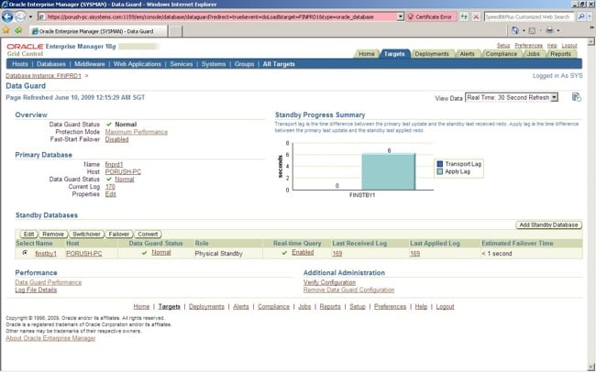Open the primary database Properties Edit link
This screenshot has width=596, height=372.
tap(111, 194)
